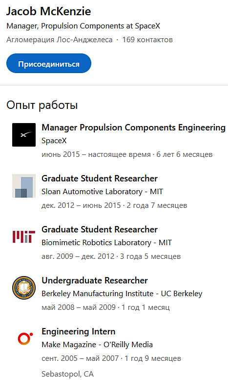Click Sloan Automotive Laboratory - MIT link
This screenshot has width=228, height=380.
(103, 192)
